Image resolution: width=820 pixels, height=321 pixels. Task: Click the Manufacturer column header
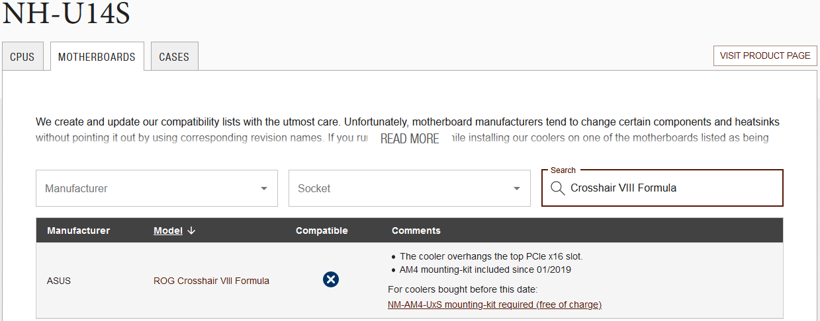pos(78,231)
